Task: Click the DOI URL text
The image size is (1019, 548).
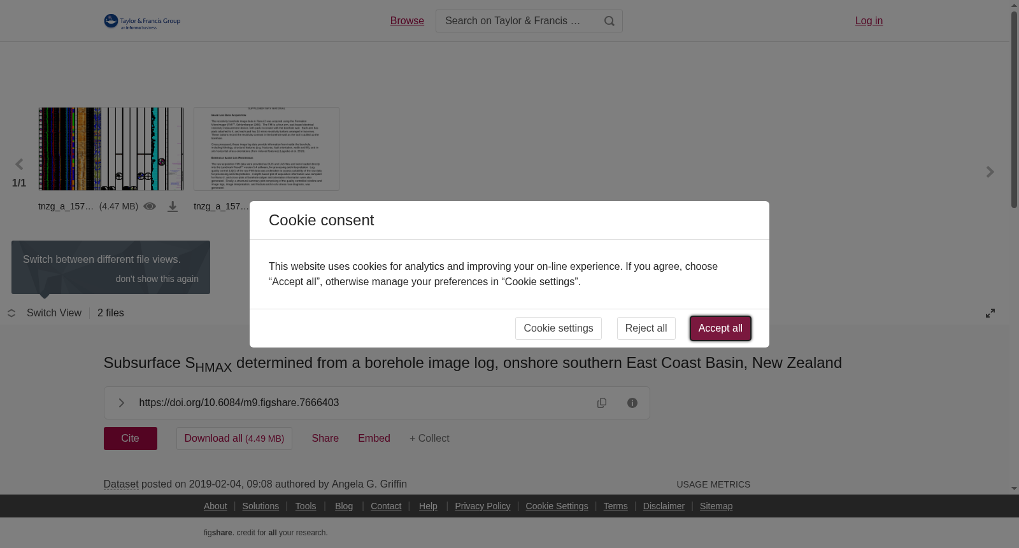Action: coord(239,403)
